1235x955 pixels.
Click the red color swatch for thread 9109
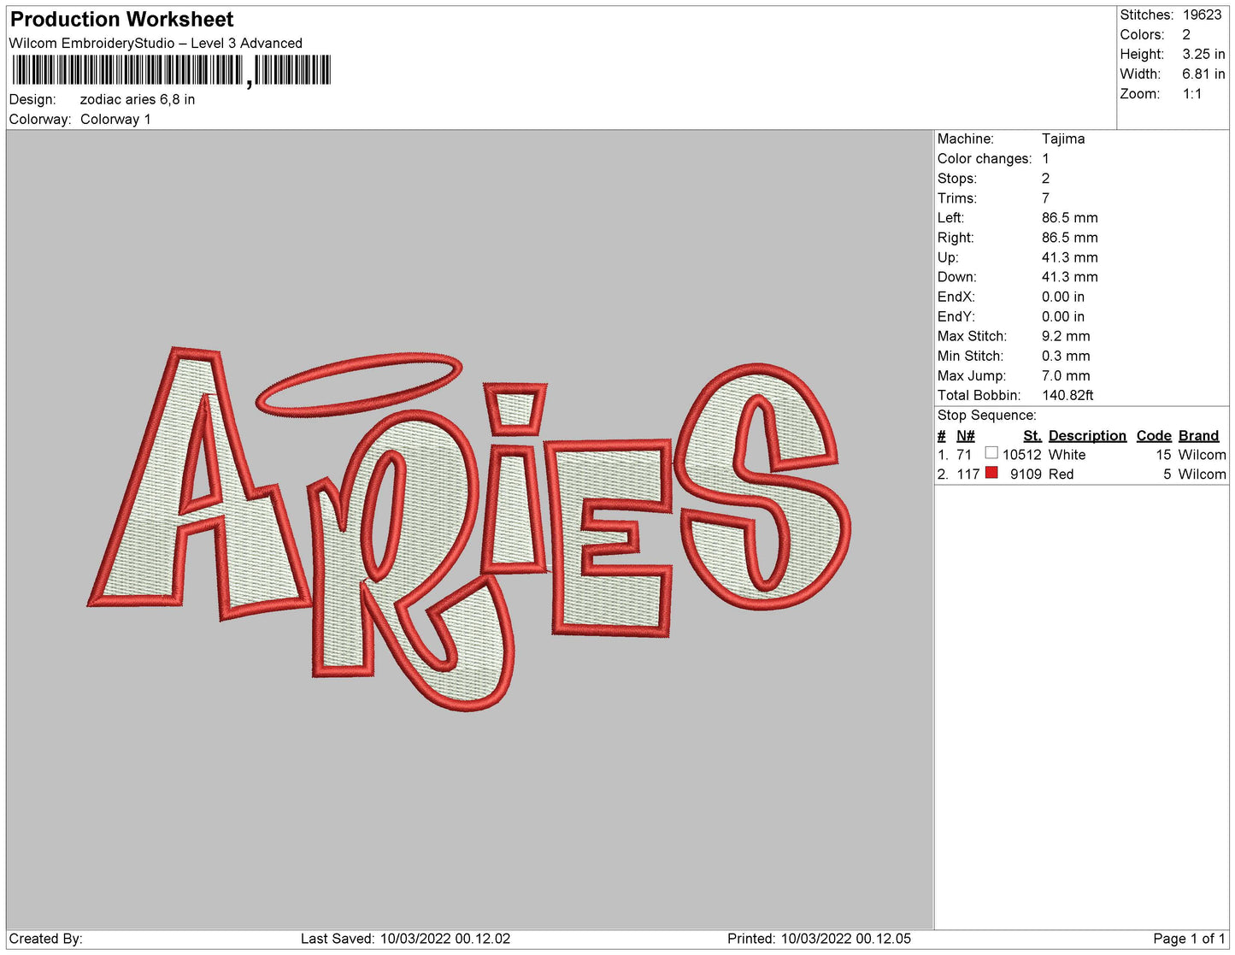click(991, 473)
